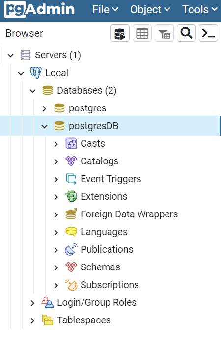Select the "Publications" label

(x=107, y=249)
